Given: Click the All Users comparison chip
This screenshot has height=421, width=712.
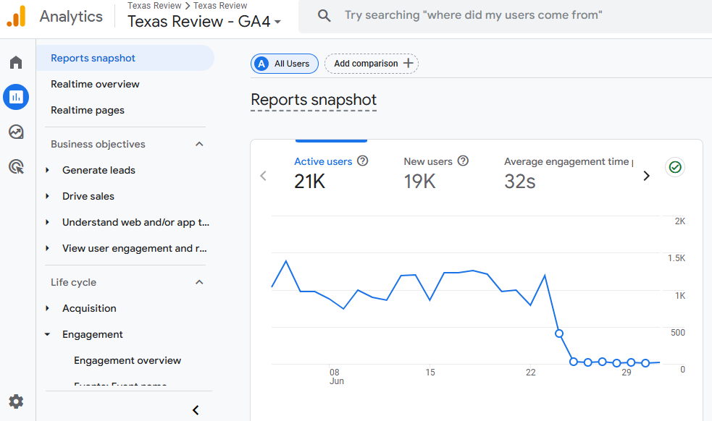Looking at the screenshot, I should coord(285,64).
